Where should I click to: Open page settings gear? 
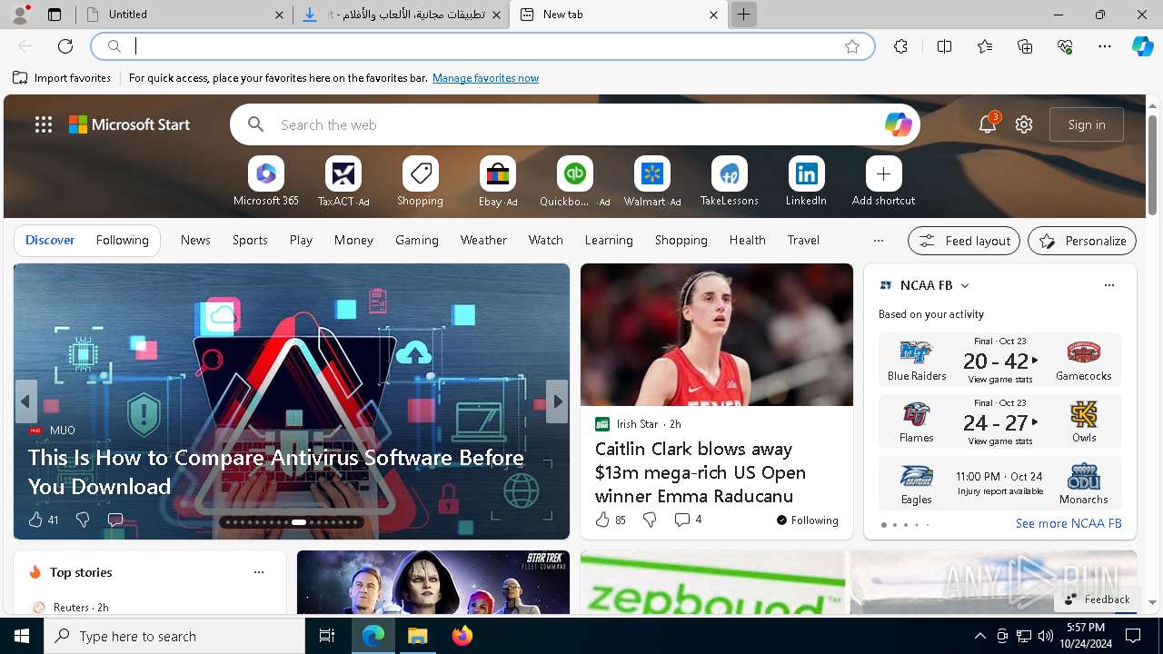(x=1024, y=124)
